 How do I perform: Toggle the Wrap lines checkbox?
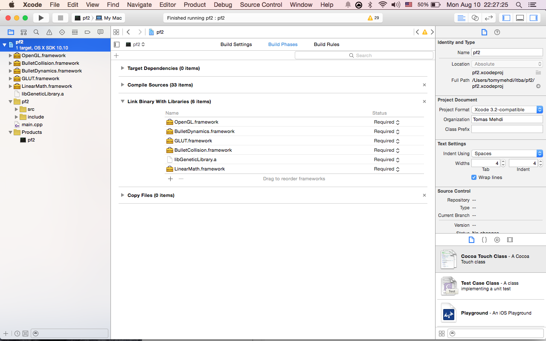click(x=474, y=177)
